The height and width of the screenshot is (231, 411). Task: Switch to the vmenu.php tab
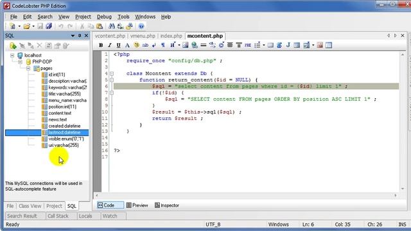(x=143, y=36)
